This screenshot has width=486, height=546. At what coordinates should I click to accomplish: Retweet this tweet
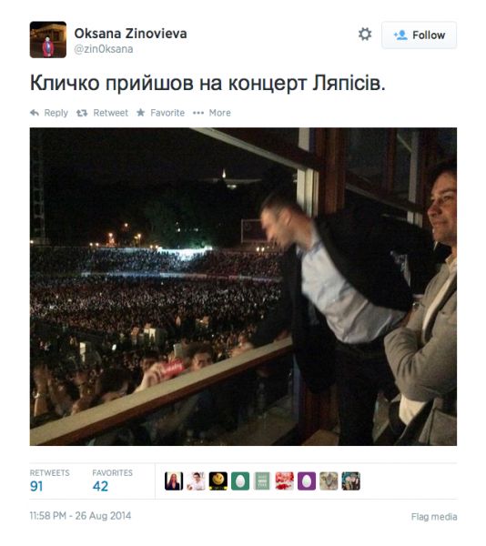[102, 113]
